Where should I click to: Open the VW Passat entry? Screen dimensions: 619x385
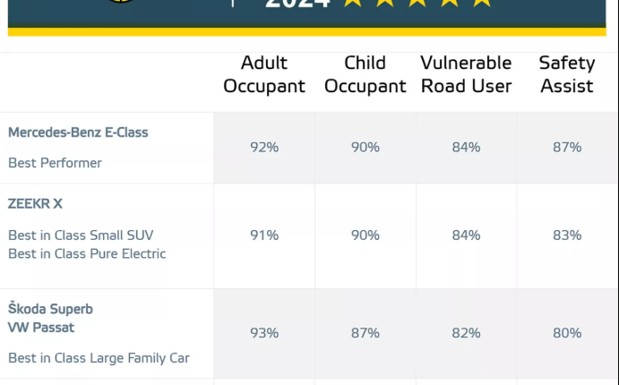pos(41,328)
